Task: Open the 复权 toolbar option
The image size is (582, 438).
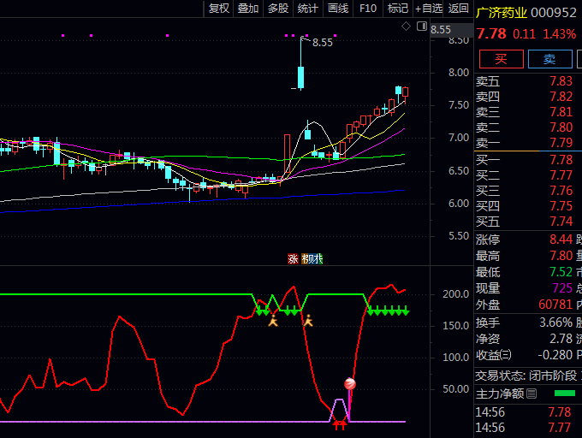Action: tap(218, 9)
